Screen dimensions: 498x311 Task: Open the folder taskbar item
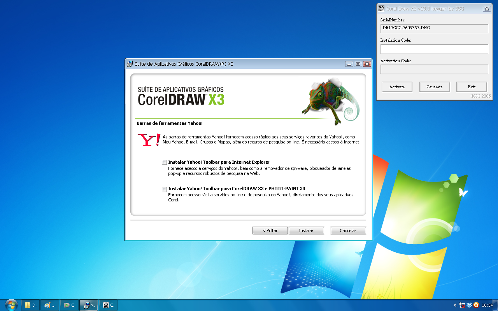click(31, 305)
